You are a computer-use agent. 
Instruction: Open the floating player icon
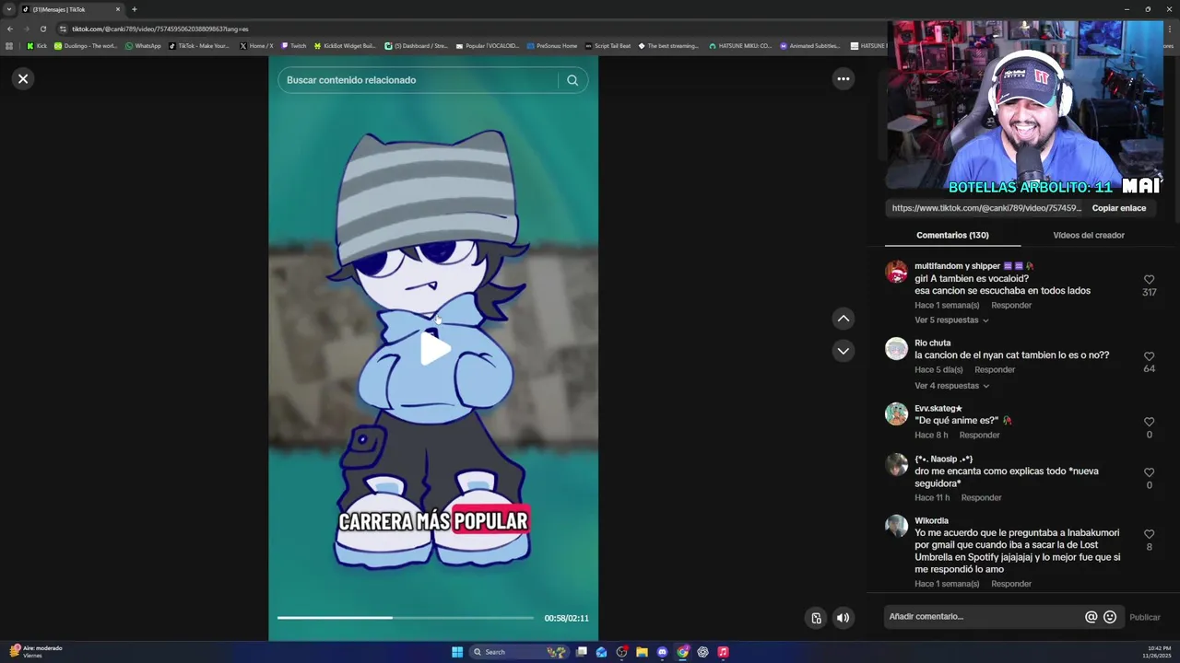pos(816,618)
